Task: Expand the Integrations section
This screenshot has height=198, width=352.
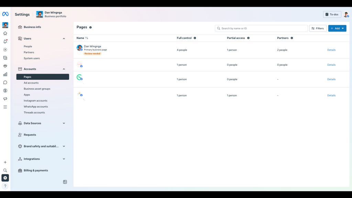Action: tap(64, 159)
